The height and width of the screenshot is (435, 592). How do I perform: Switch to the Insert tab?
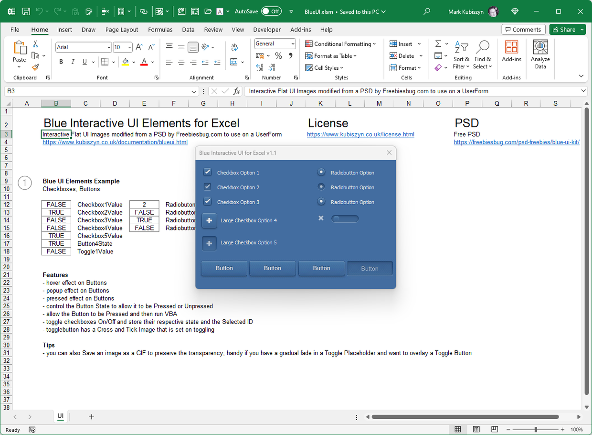click(x=64, y=30)
